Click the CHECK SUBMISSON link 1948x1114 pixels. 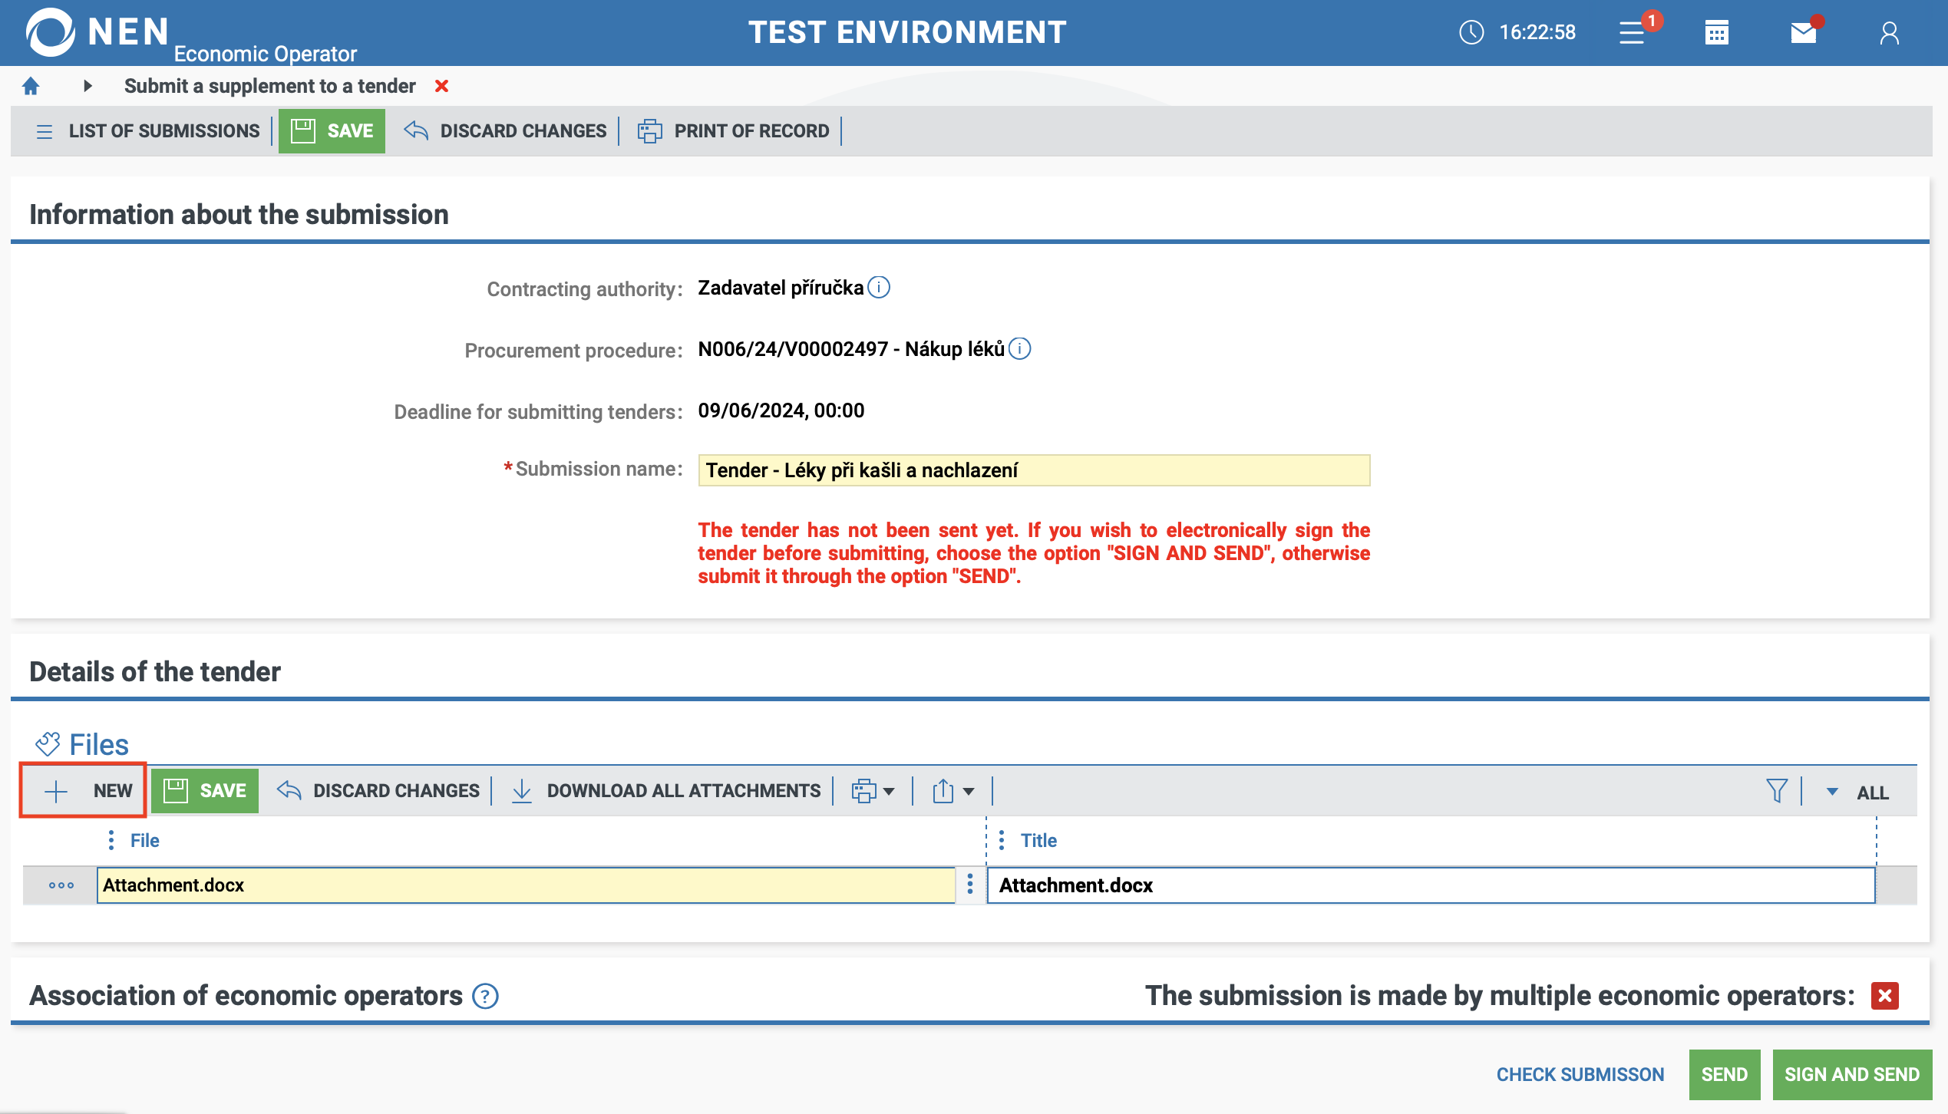pyautogui.click(x=1580, y=1074)
